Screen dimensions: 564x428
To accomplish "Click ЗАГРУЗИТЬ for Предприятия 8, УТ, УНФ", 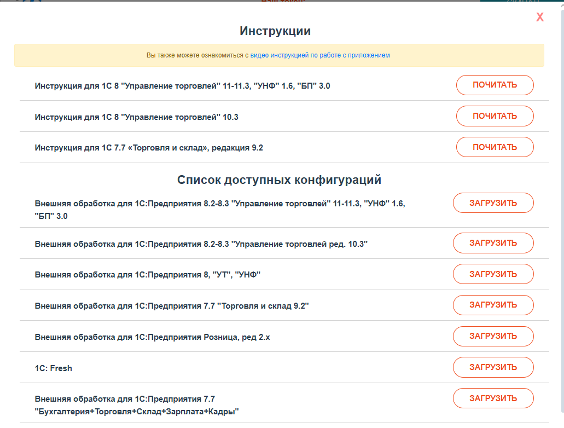I will [493, 274].
